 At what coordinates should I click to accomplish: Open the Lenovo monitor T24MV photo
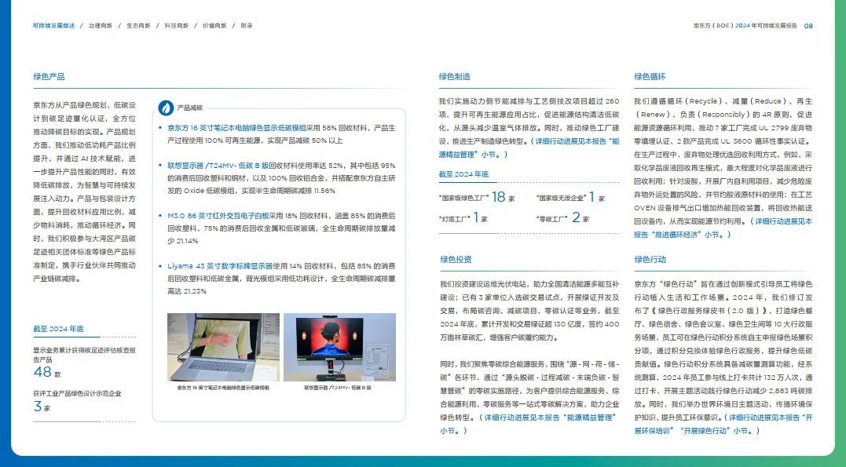tap(339, 347)
